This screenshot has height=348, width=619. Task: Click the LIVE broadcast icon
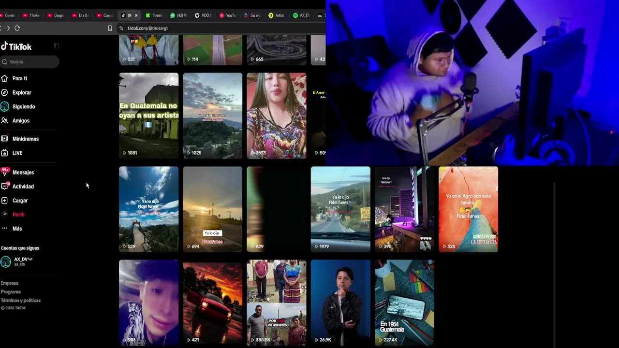4,153
